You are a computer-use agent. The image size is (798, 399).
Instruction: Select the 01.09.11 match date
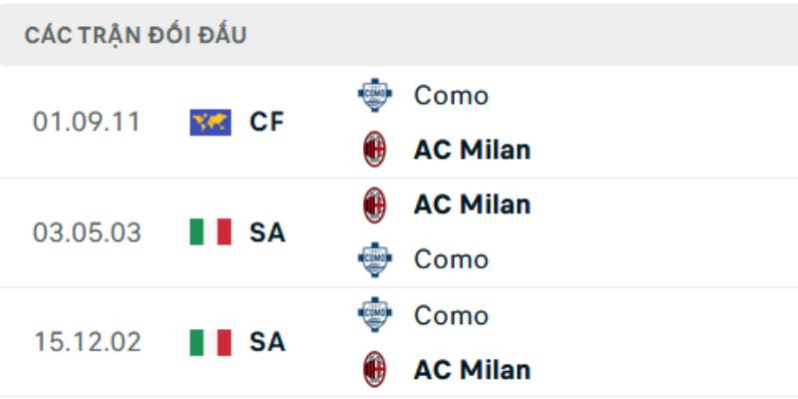(87, 123)
